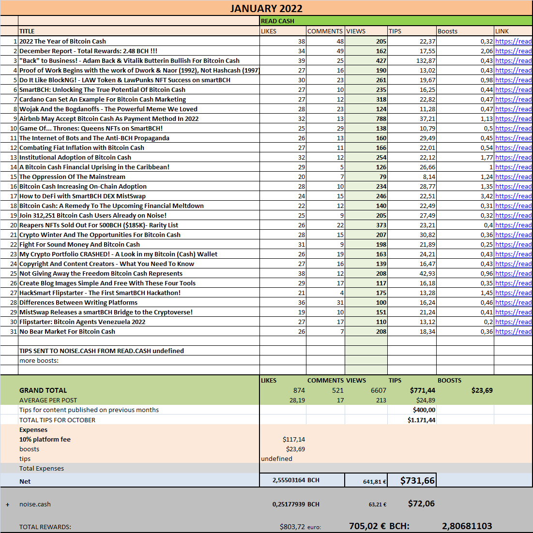
Task: Select the READ CASH header cell
Action: (396, 21)
